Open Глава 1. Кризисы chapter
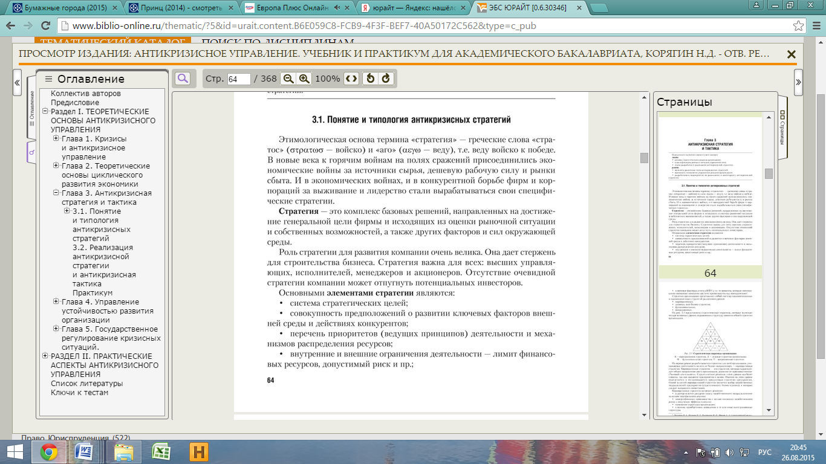Viewport: 826px width, 464px height. pos(94,148)
